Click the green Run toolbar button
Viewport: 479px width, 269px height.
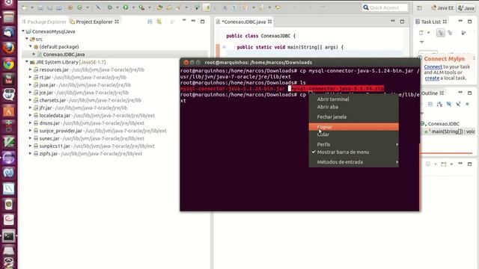[126, 7]
